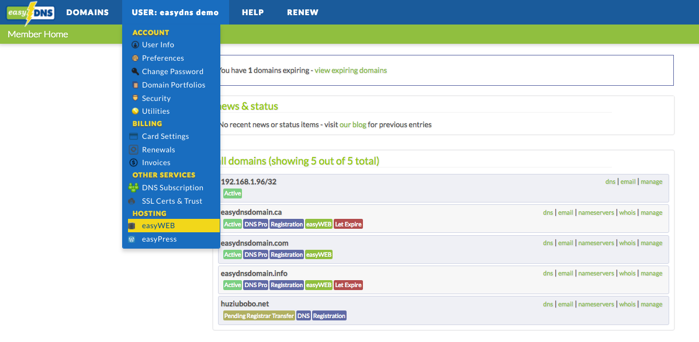Open SSL Certs & Trust entry

(171, 201)
